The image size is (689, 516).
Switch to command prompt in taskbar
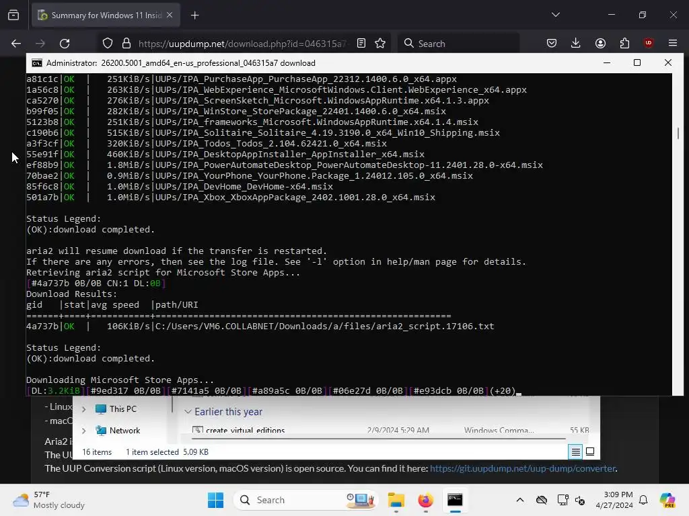click(x=455, y=500)
